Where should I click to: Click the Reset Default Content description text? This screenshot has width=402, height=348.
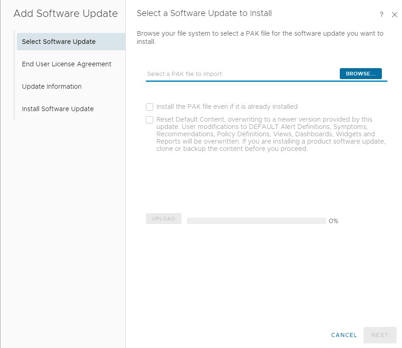tap(270, 134)
